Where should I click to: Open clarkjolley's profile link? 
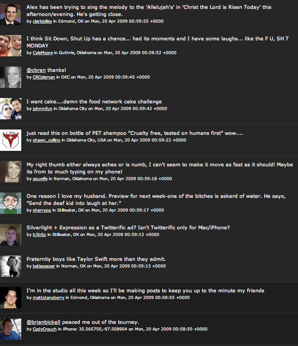(43, 21)
